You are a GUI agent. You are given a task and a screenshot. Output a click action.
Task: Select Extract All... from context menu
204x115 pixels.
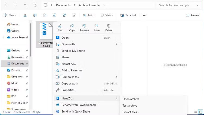coord(69,64)
